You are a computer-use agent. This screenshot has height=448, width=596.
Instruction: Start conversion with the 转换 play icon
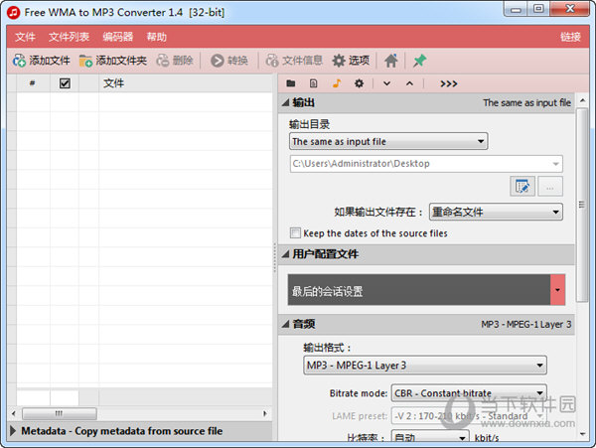[x=217, y=61]
